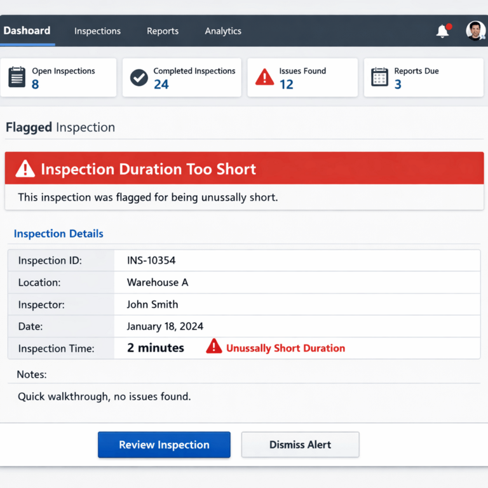This screenshot has width=488, height=488.
Task: Click the location value Warehouse A
Action: coord(158,282)
